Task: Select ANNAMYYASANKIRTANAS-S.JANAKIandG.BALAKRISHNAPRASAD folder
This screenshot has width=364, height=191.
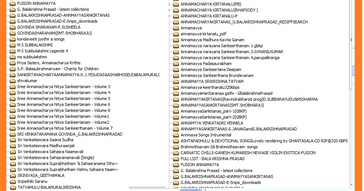Action: tap(239, 129)
